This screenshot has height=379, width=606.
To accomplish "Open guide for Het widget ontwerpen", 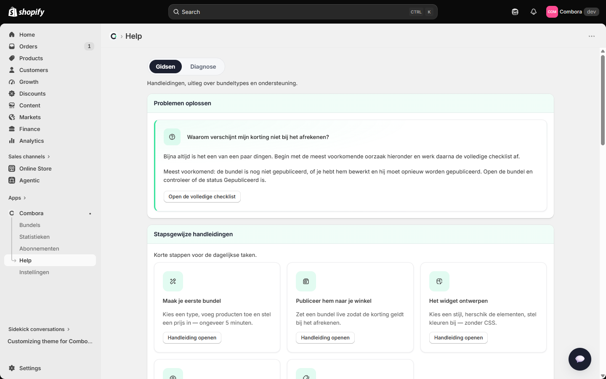I will (458, 338).
